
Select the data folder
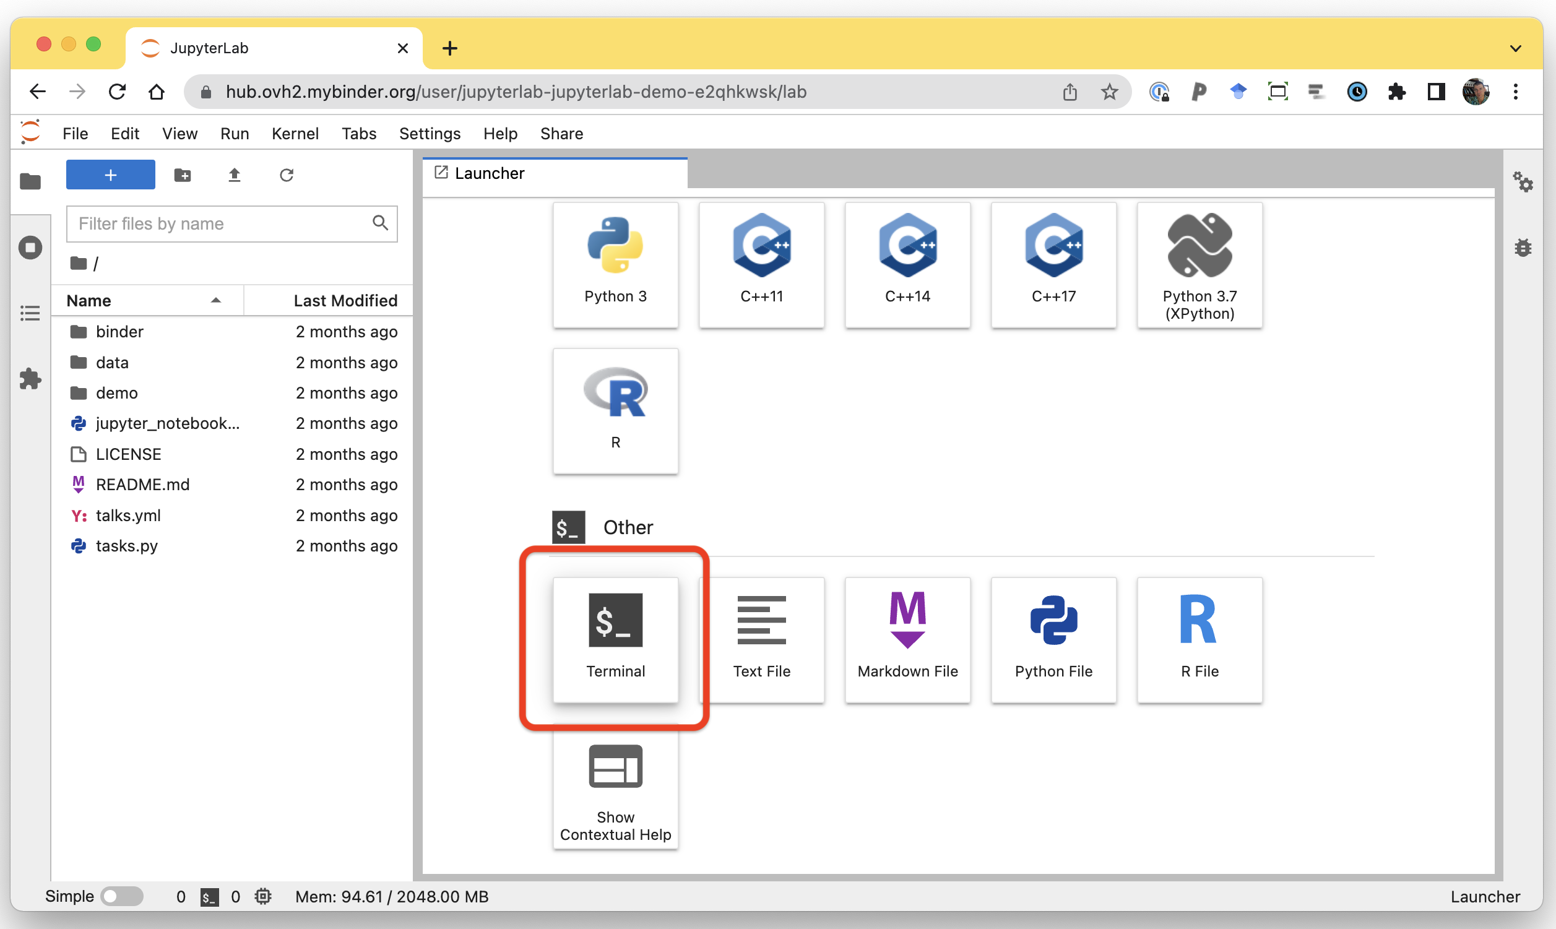tap(232, 363)
